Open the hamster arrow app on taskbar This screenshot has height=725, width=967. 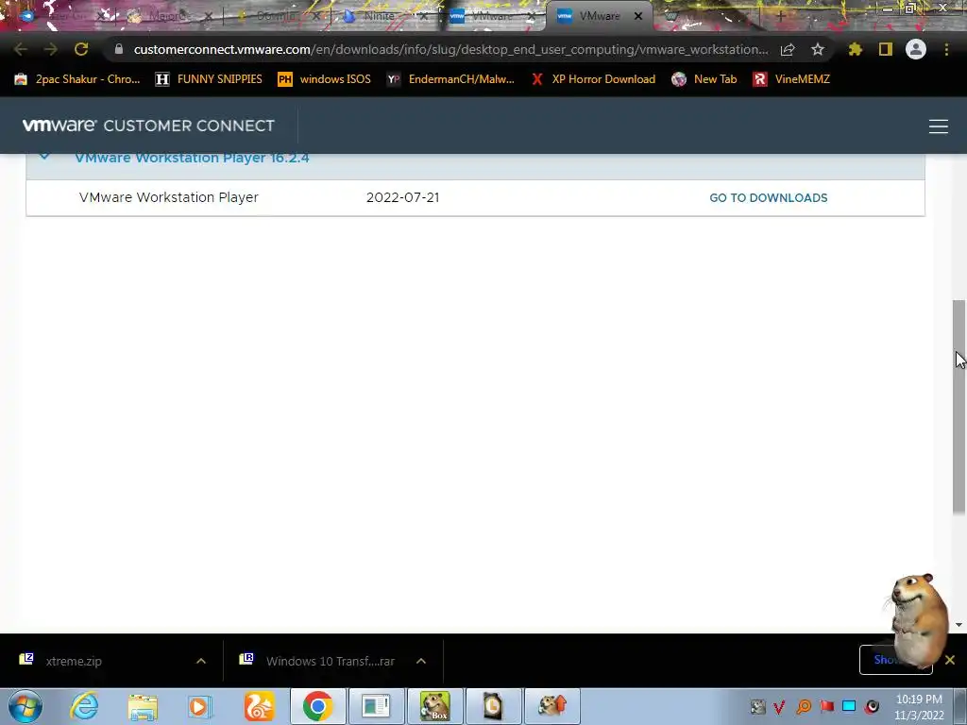[x=551, y=706]
